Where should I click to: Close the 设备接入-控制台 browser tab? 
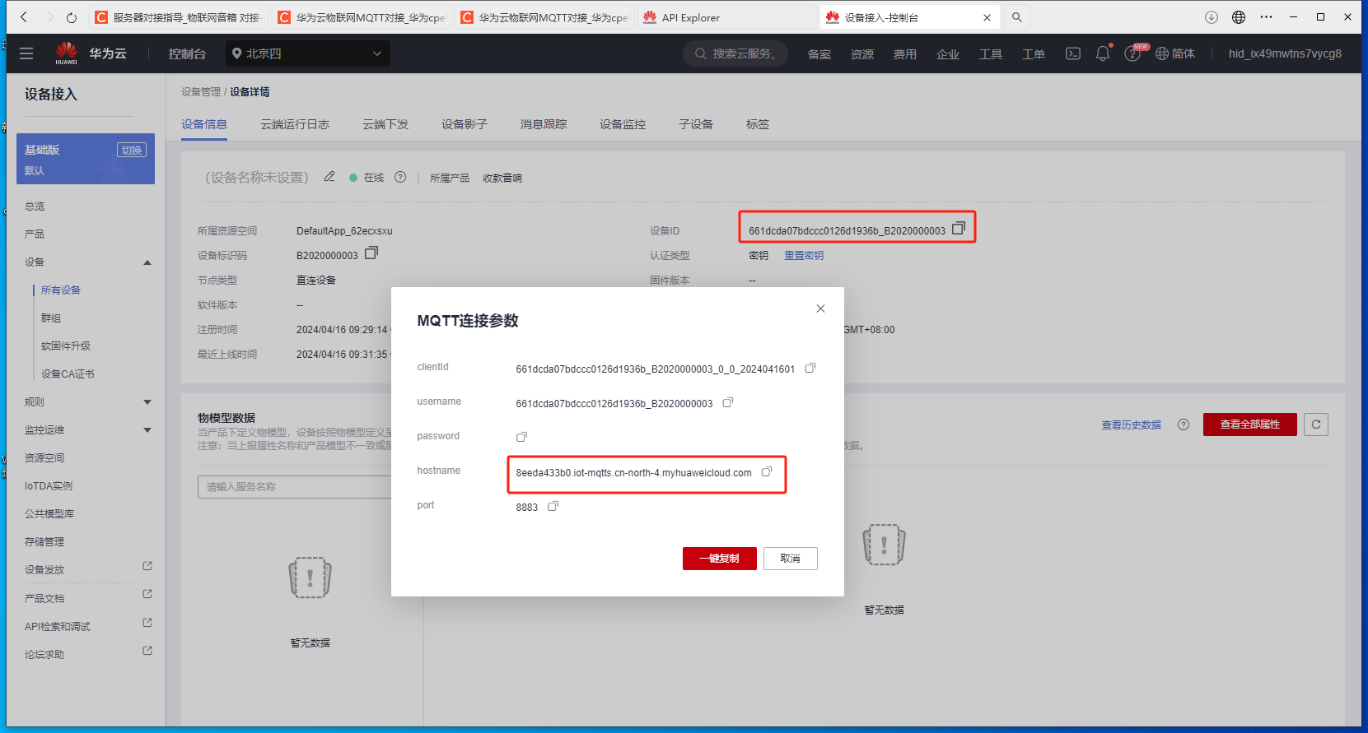point(987,17)
